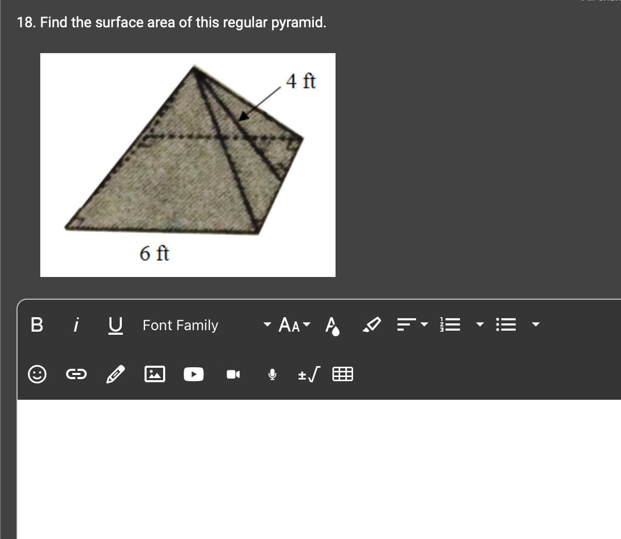Insert a hyperlink with the link icon
This screenshot has width=621, height=539.
pos(76,374)
